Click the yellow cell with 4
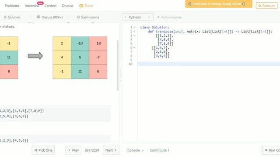280x157 pixels. point(62,58)
